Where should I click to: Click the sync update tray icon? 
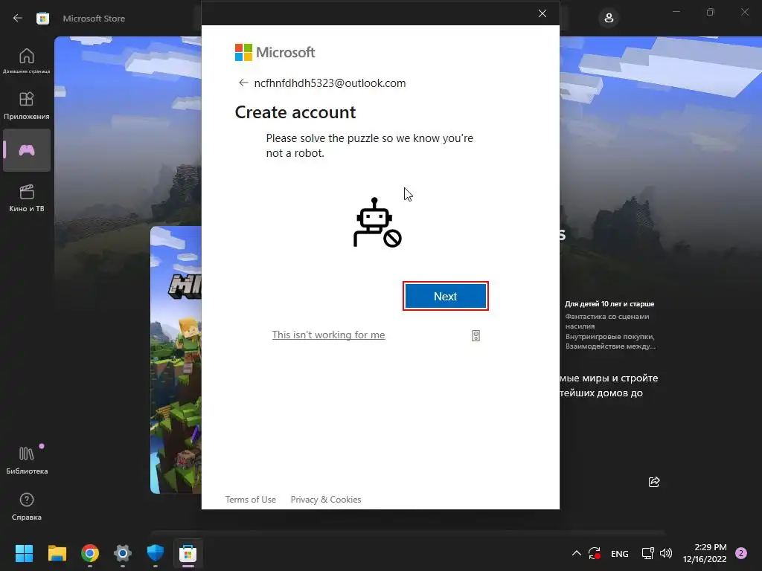click(595, 553)
